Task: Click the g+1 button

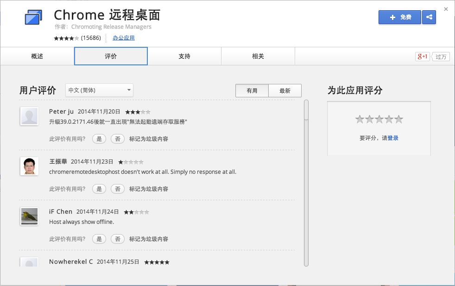Action: pyautogui.click(x=422, y=57)
